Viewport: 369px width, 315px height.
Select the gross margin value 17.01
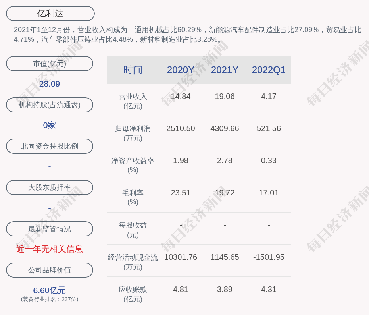coord(269,193)
